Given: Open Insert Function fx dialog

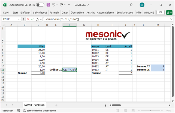Looking at the screenshot, I should pyautogui.click(x=38, y=19).
